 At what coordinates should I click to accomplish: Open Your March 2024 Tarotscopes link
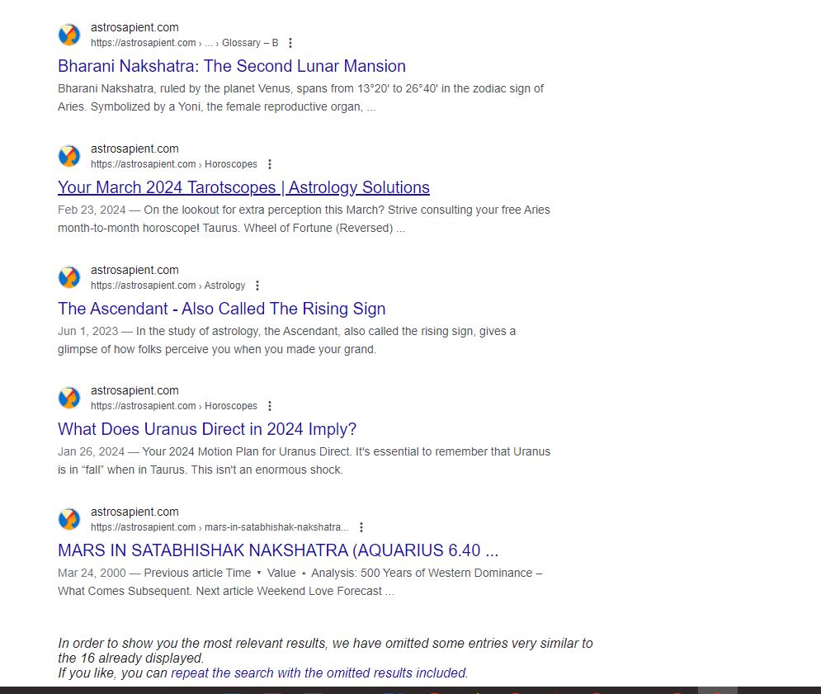pos(243,187)
